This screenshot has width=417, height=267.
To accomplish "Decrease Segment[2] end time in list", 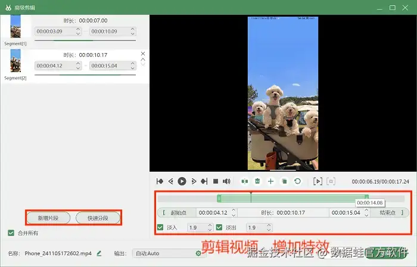I will point(133,68).
